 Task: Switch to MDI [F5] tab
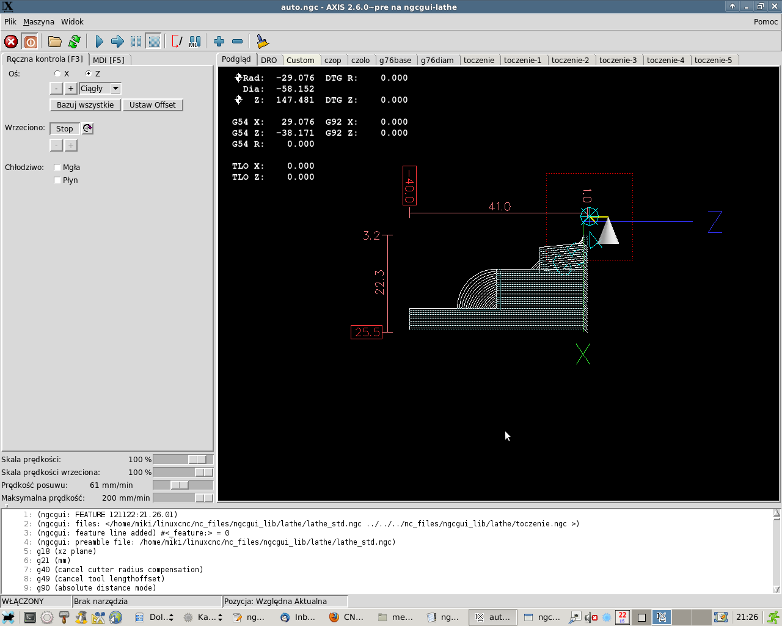pos(109,60)
